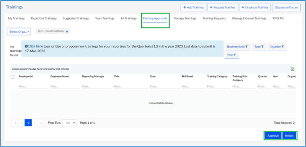This screenshot has height=147, width=306.
Task: Open the Type filter
Action: click(259, 47)
